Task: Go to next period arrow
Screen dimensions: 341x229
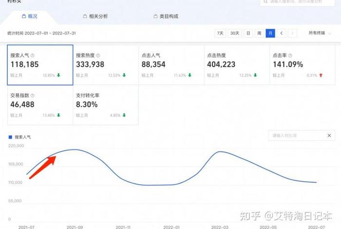Action: point(292,33)
